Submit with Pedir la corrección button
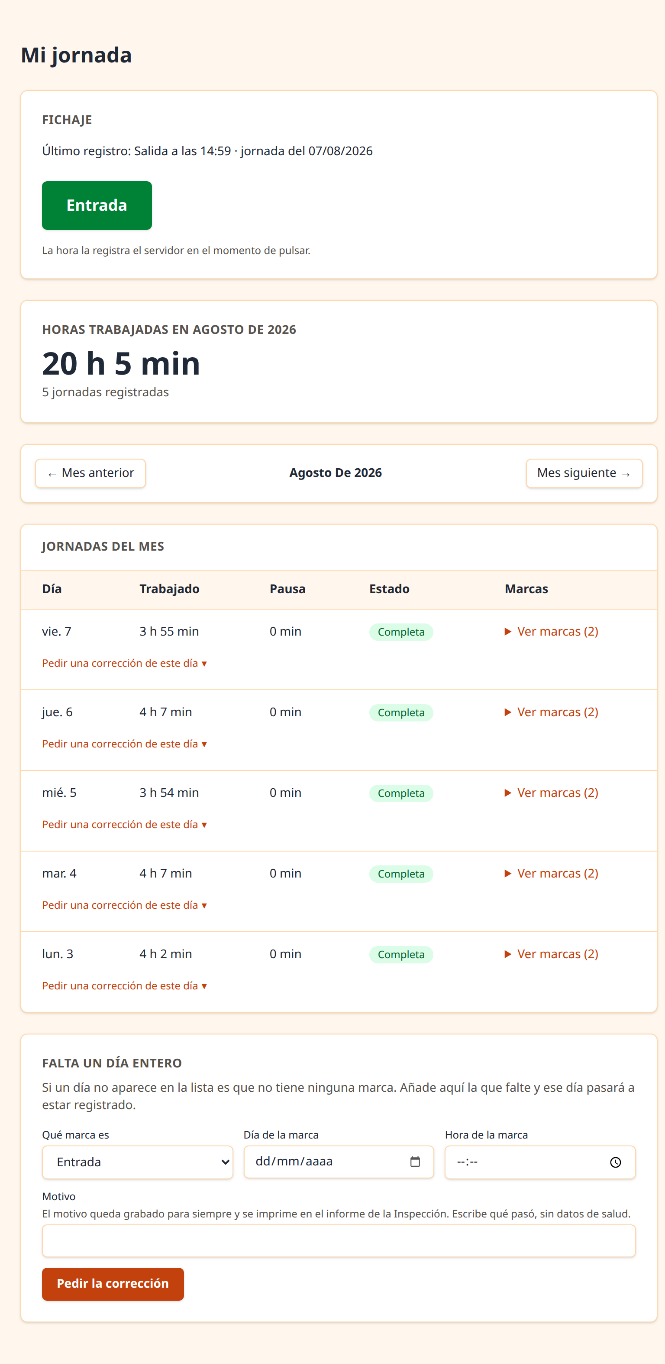Screen dimensions: 665x1364 coord(113,1284)
